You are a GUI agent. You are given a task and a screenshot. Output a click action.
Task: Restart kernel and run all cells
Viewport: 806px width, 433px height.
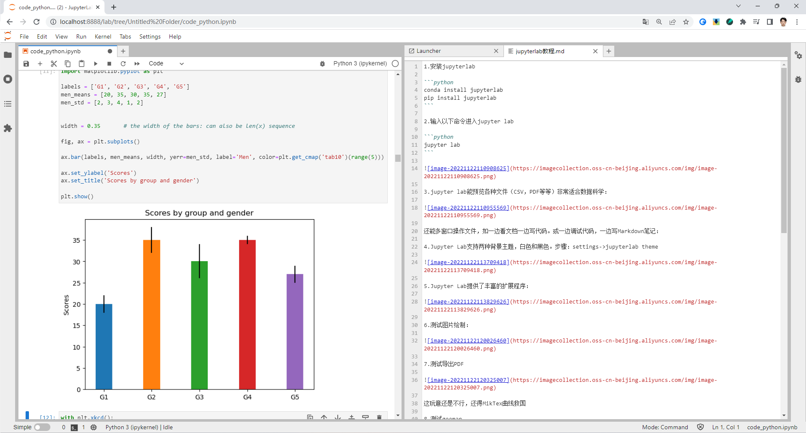137,64
